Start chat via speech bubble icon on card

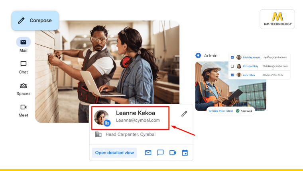[160, 153]
